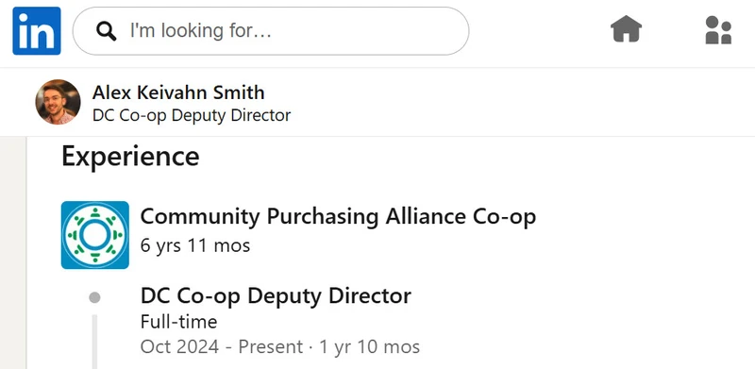Click the Experience section heading
Image resolution: width=755 pixels, height=369 pixels.
pos(130,156)
